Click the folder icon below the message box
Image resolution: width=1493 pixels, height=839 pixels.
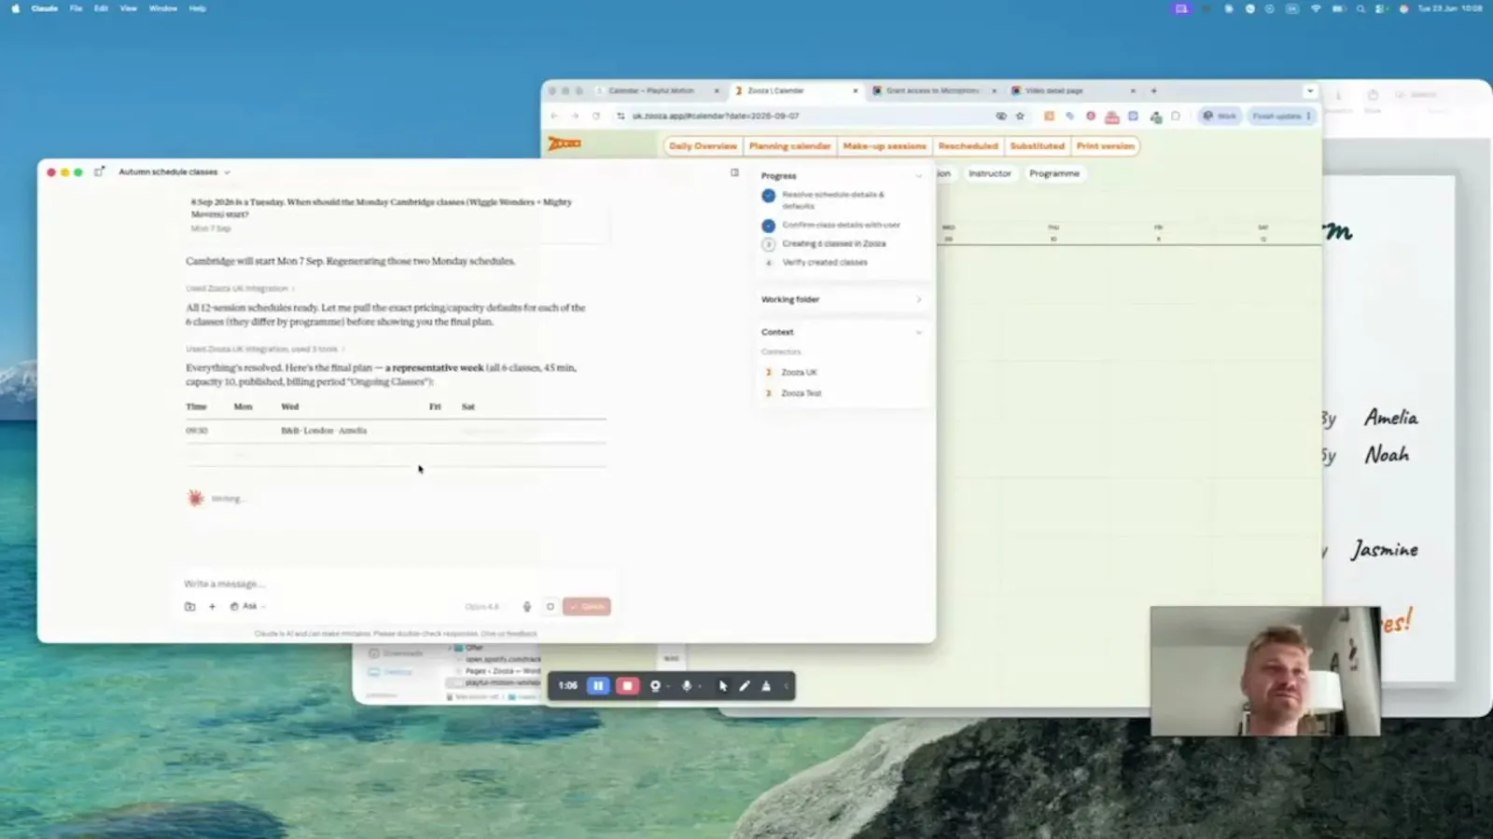(190, 606)
